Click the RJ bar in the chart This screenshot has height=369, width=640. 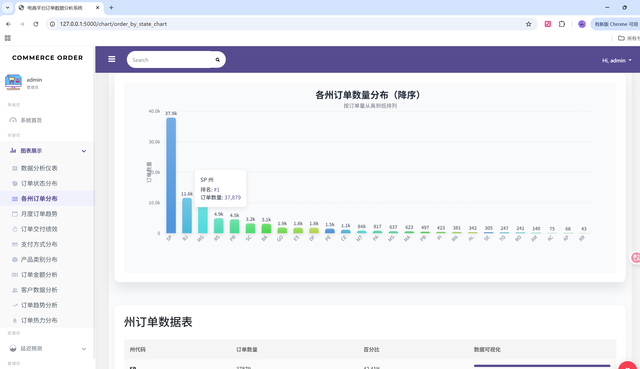coord(187,216)
